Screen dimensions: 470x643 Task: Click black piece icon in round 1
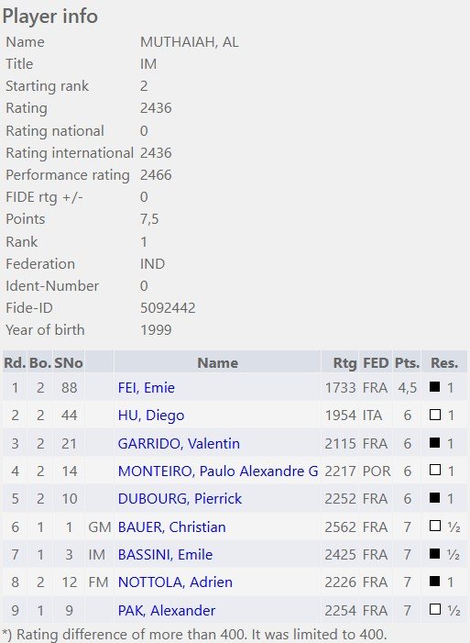(x=435, y=386)
